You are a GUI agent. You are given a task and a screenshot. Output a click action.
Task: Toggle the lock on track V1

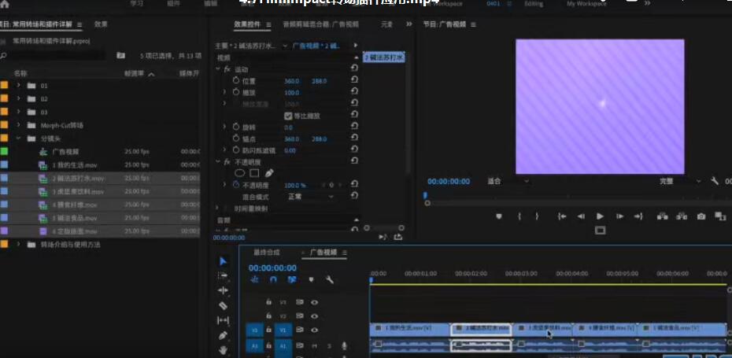tap(269, 330)
